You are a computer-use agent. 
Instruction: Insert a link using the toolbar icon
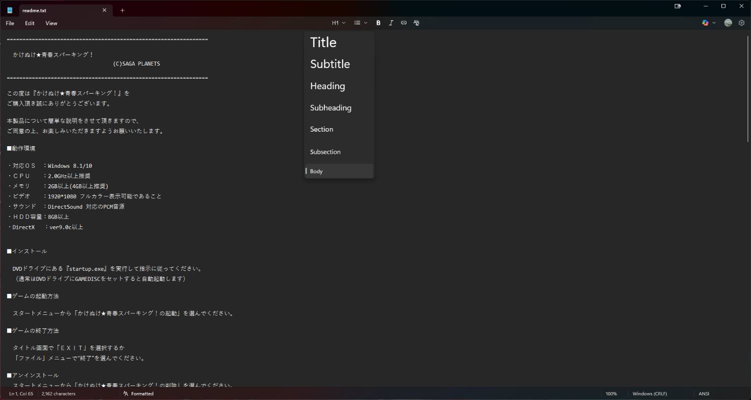[x=404, y=23]
